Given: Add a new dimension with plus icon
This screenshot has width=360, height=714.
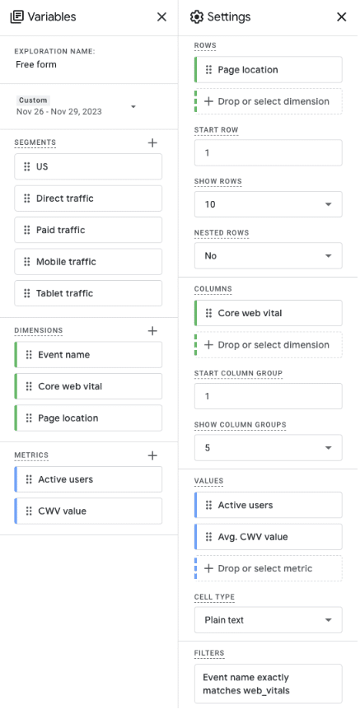Looking at the screenshot, I should [152, 331].
